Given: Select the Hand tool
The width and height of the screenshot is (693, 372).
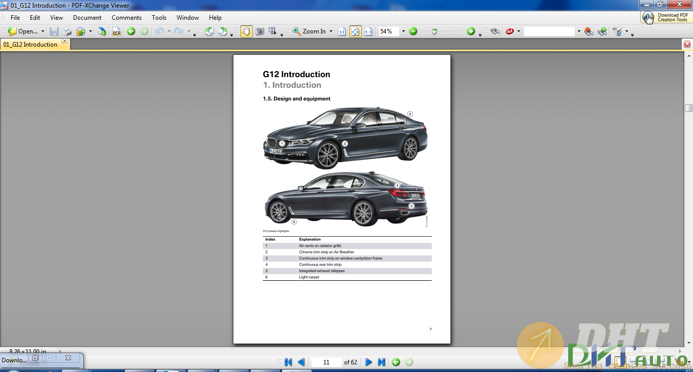Looking at the screenshot, I should pyautogui.click(x=247, y=31).
